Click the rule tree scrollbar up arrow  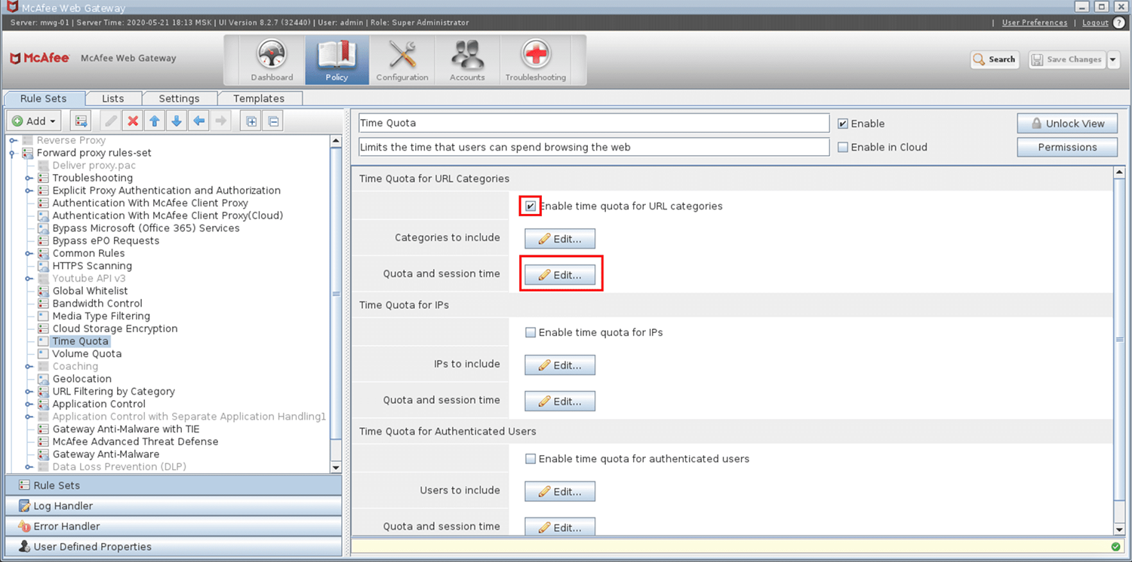coord(337,141)
